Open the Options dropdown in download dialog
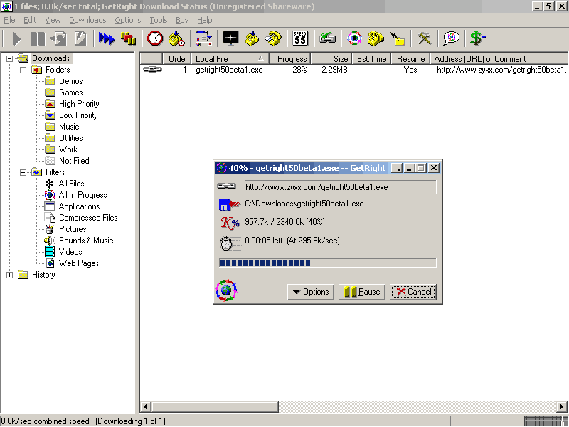The width and height of the screenshot is (569, 427). click(309, 292)
